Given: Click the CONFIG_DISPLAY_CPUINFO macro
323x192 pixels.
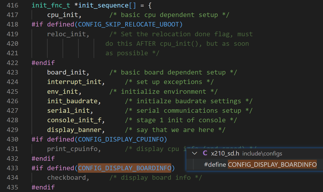Looking at the screenshot, I should (121, 139).
